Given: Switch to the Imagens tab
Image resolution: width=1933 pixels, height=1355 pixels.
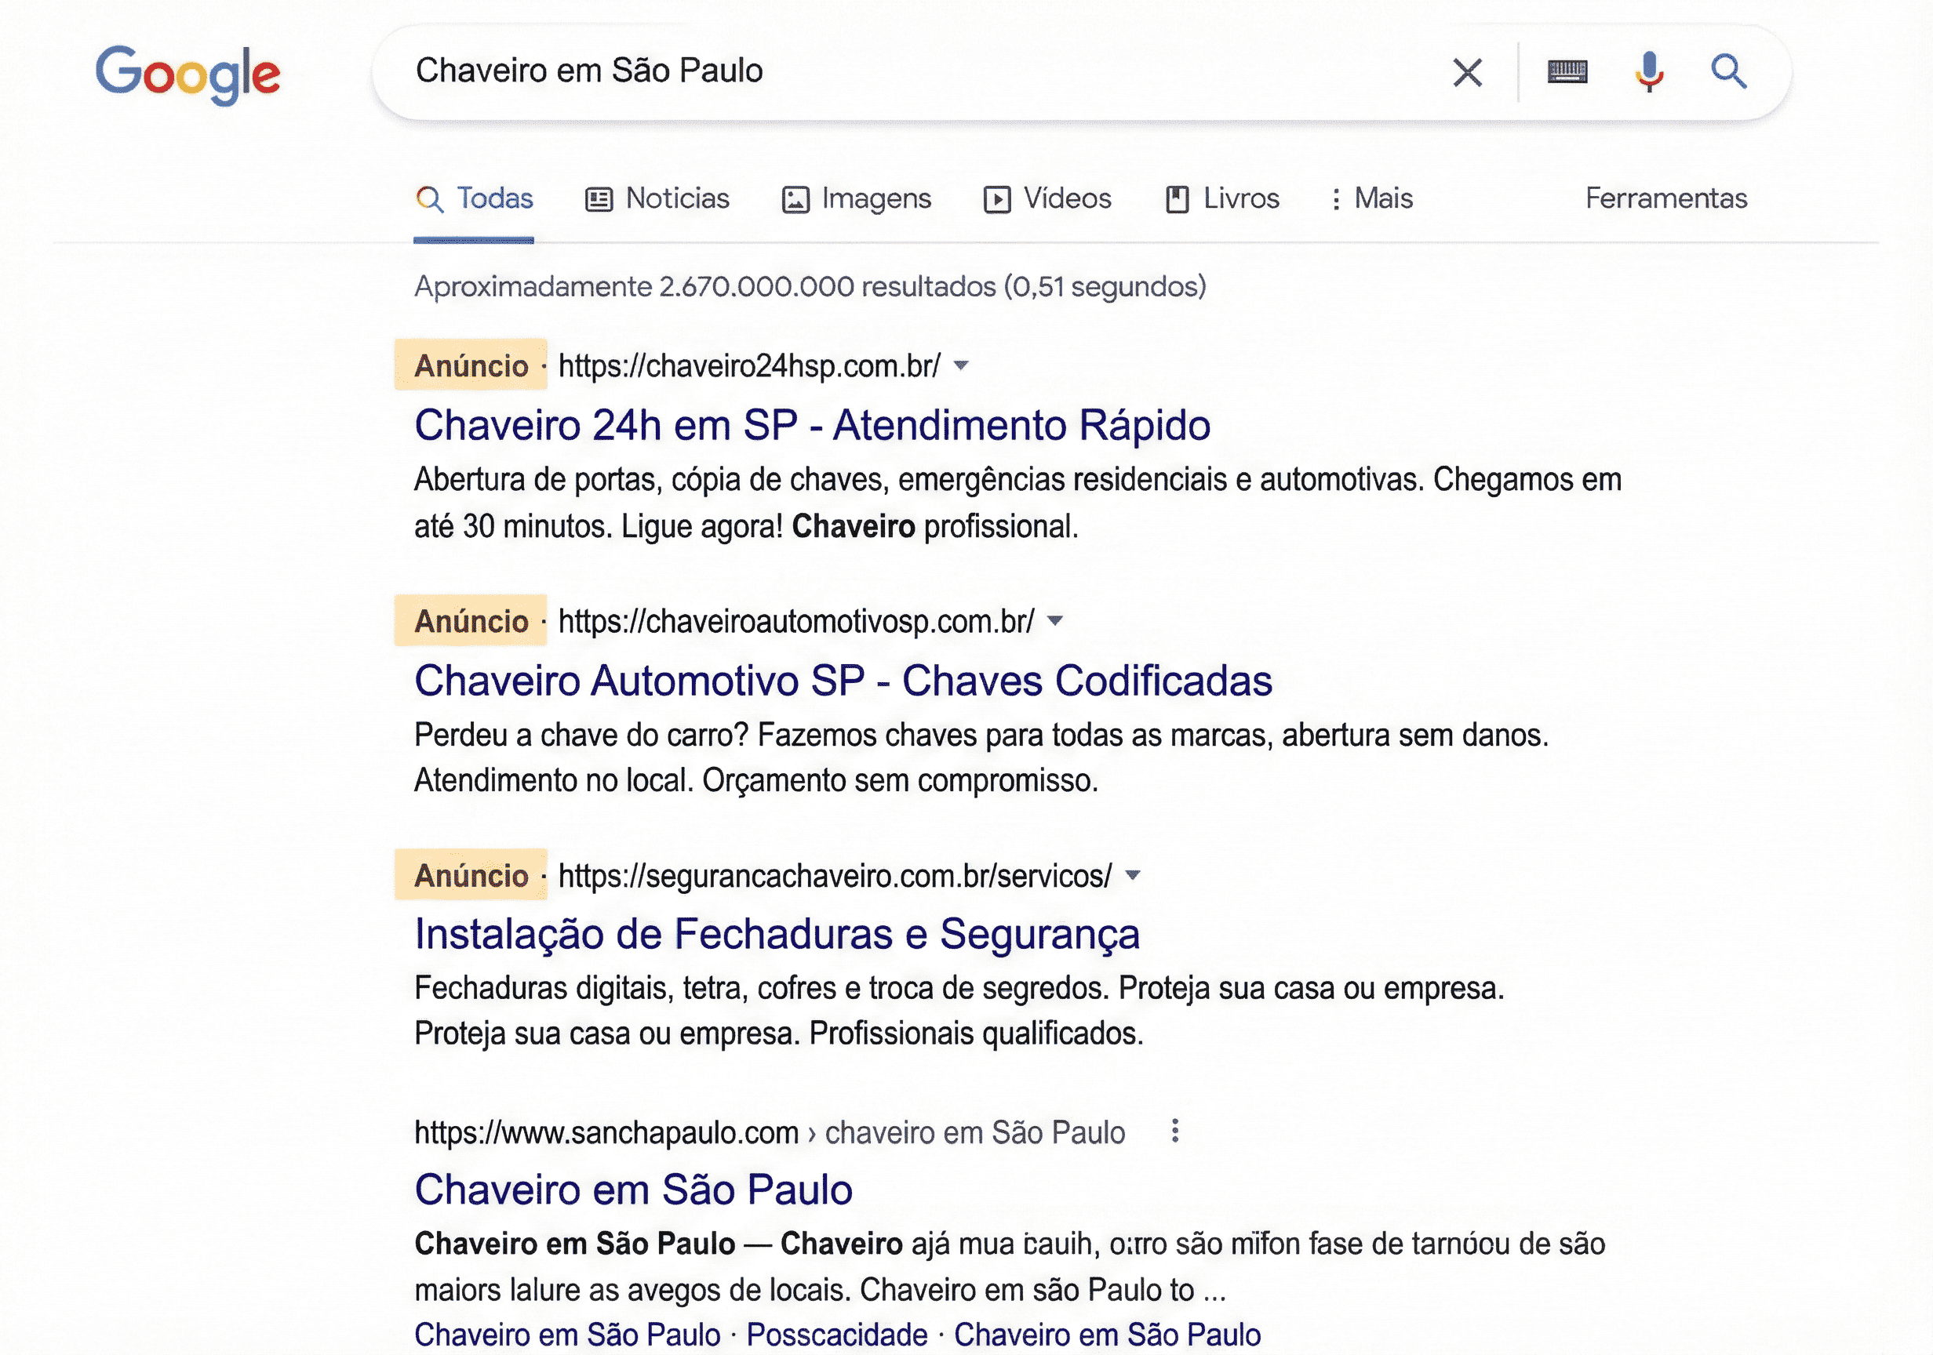Looking at the screenshot, I should coord(856,198).
